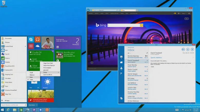Launch Internet Explorer from the taskbar

(8, 110)
